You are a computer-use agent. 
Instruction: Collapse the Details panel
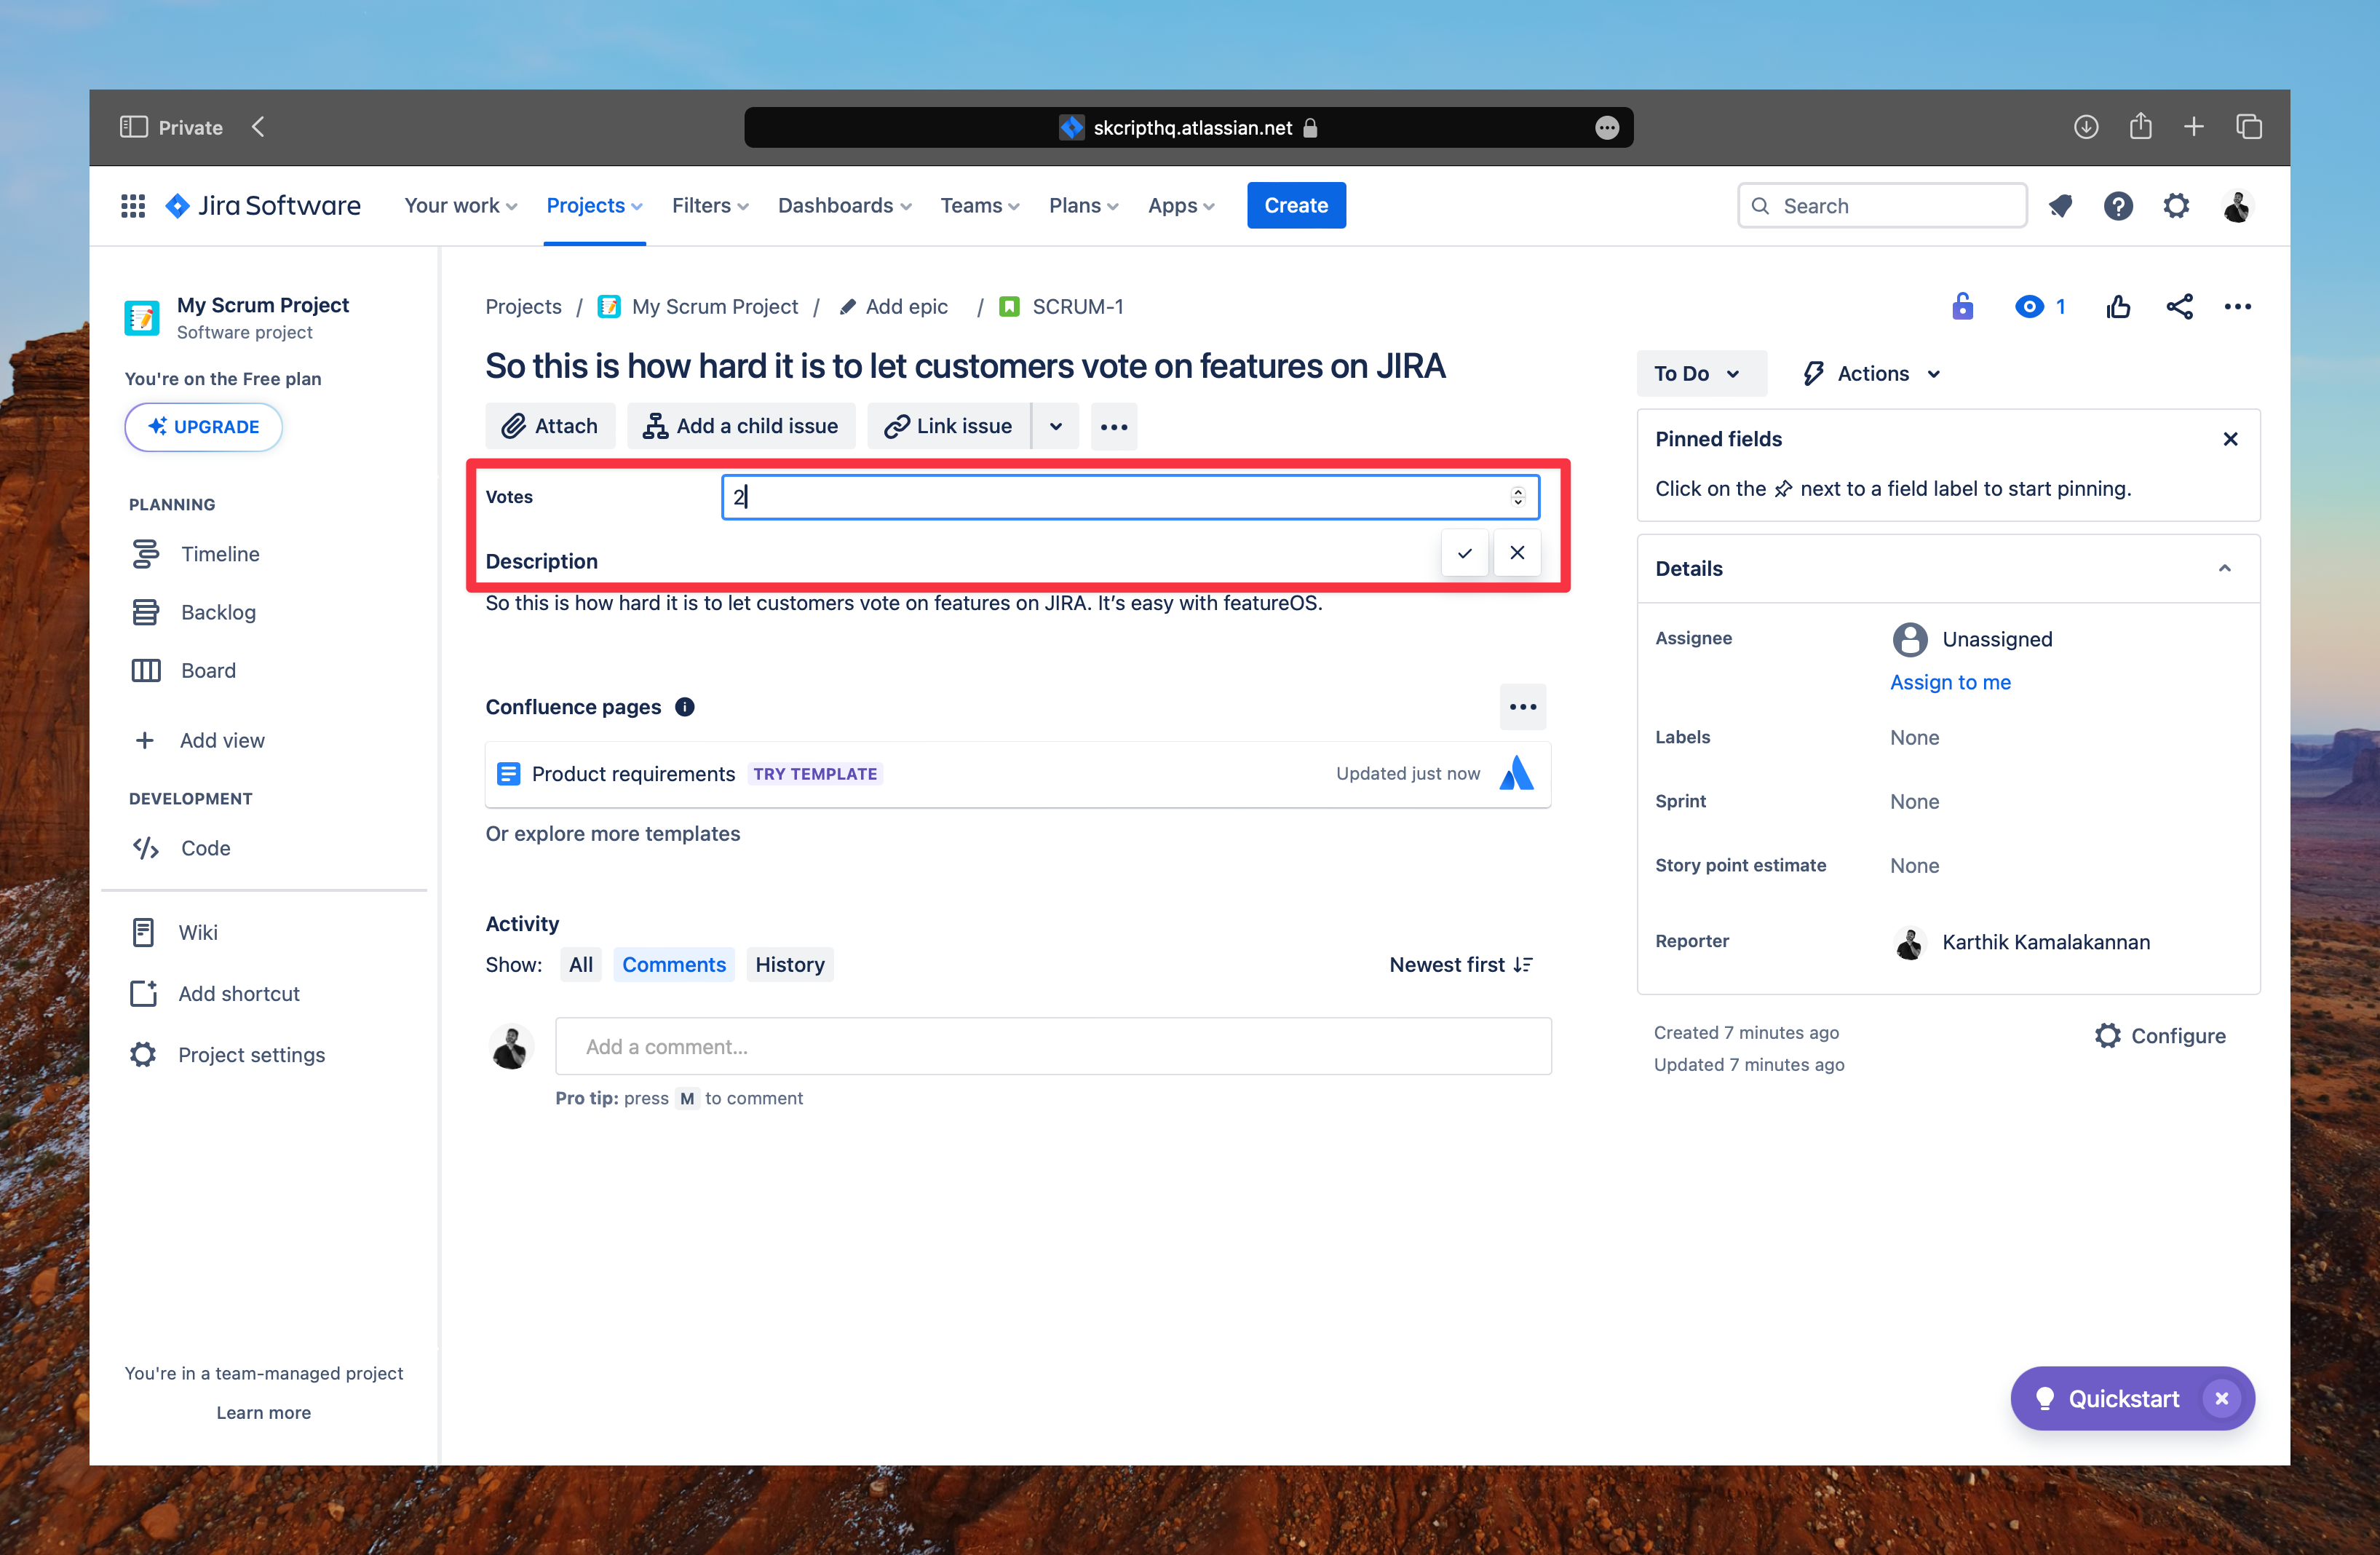pyautogui.click(x=2224, y=568)
